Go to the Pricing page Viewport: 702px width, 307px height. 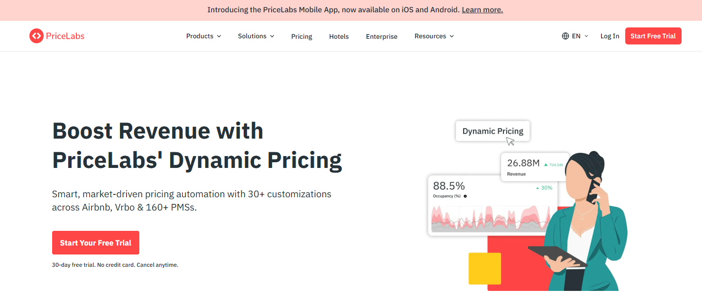[301, 36]
